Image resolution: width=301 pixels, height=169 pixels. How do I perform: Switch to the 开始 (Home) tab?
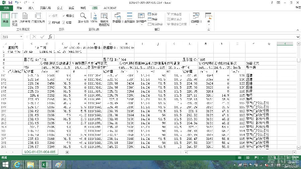tap(19, 8)
